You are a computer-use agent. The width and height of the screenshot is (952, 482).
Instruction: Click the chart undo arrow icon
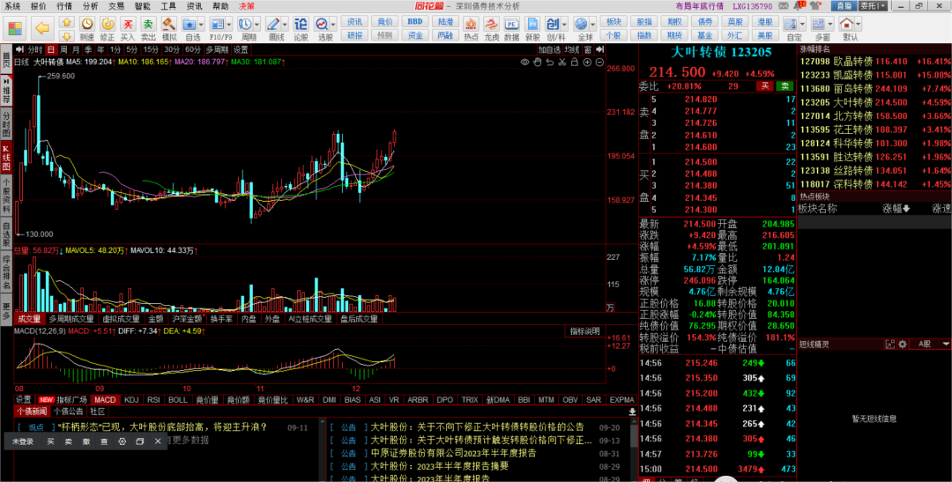pos(549,62)
